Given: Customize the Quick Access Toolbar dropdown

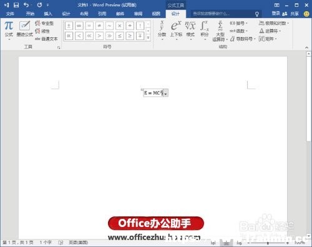Looking at the screenshot, I should (x=48, y=5).
